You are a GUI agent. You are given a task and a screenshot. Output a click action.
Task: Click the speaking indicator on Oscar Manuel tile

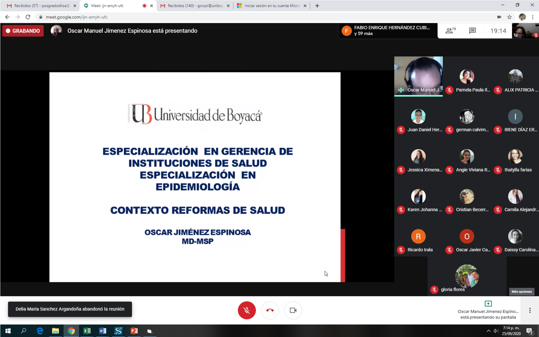(401, 90)
